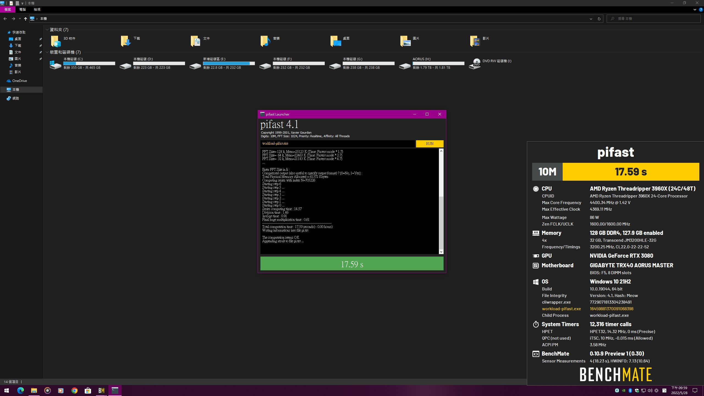Open the Windows Start menu
704x396 pixels.
[x=7, y=391]
